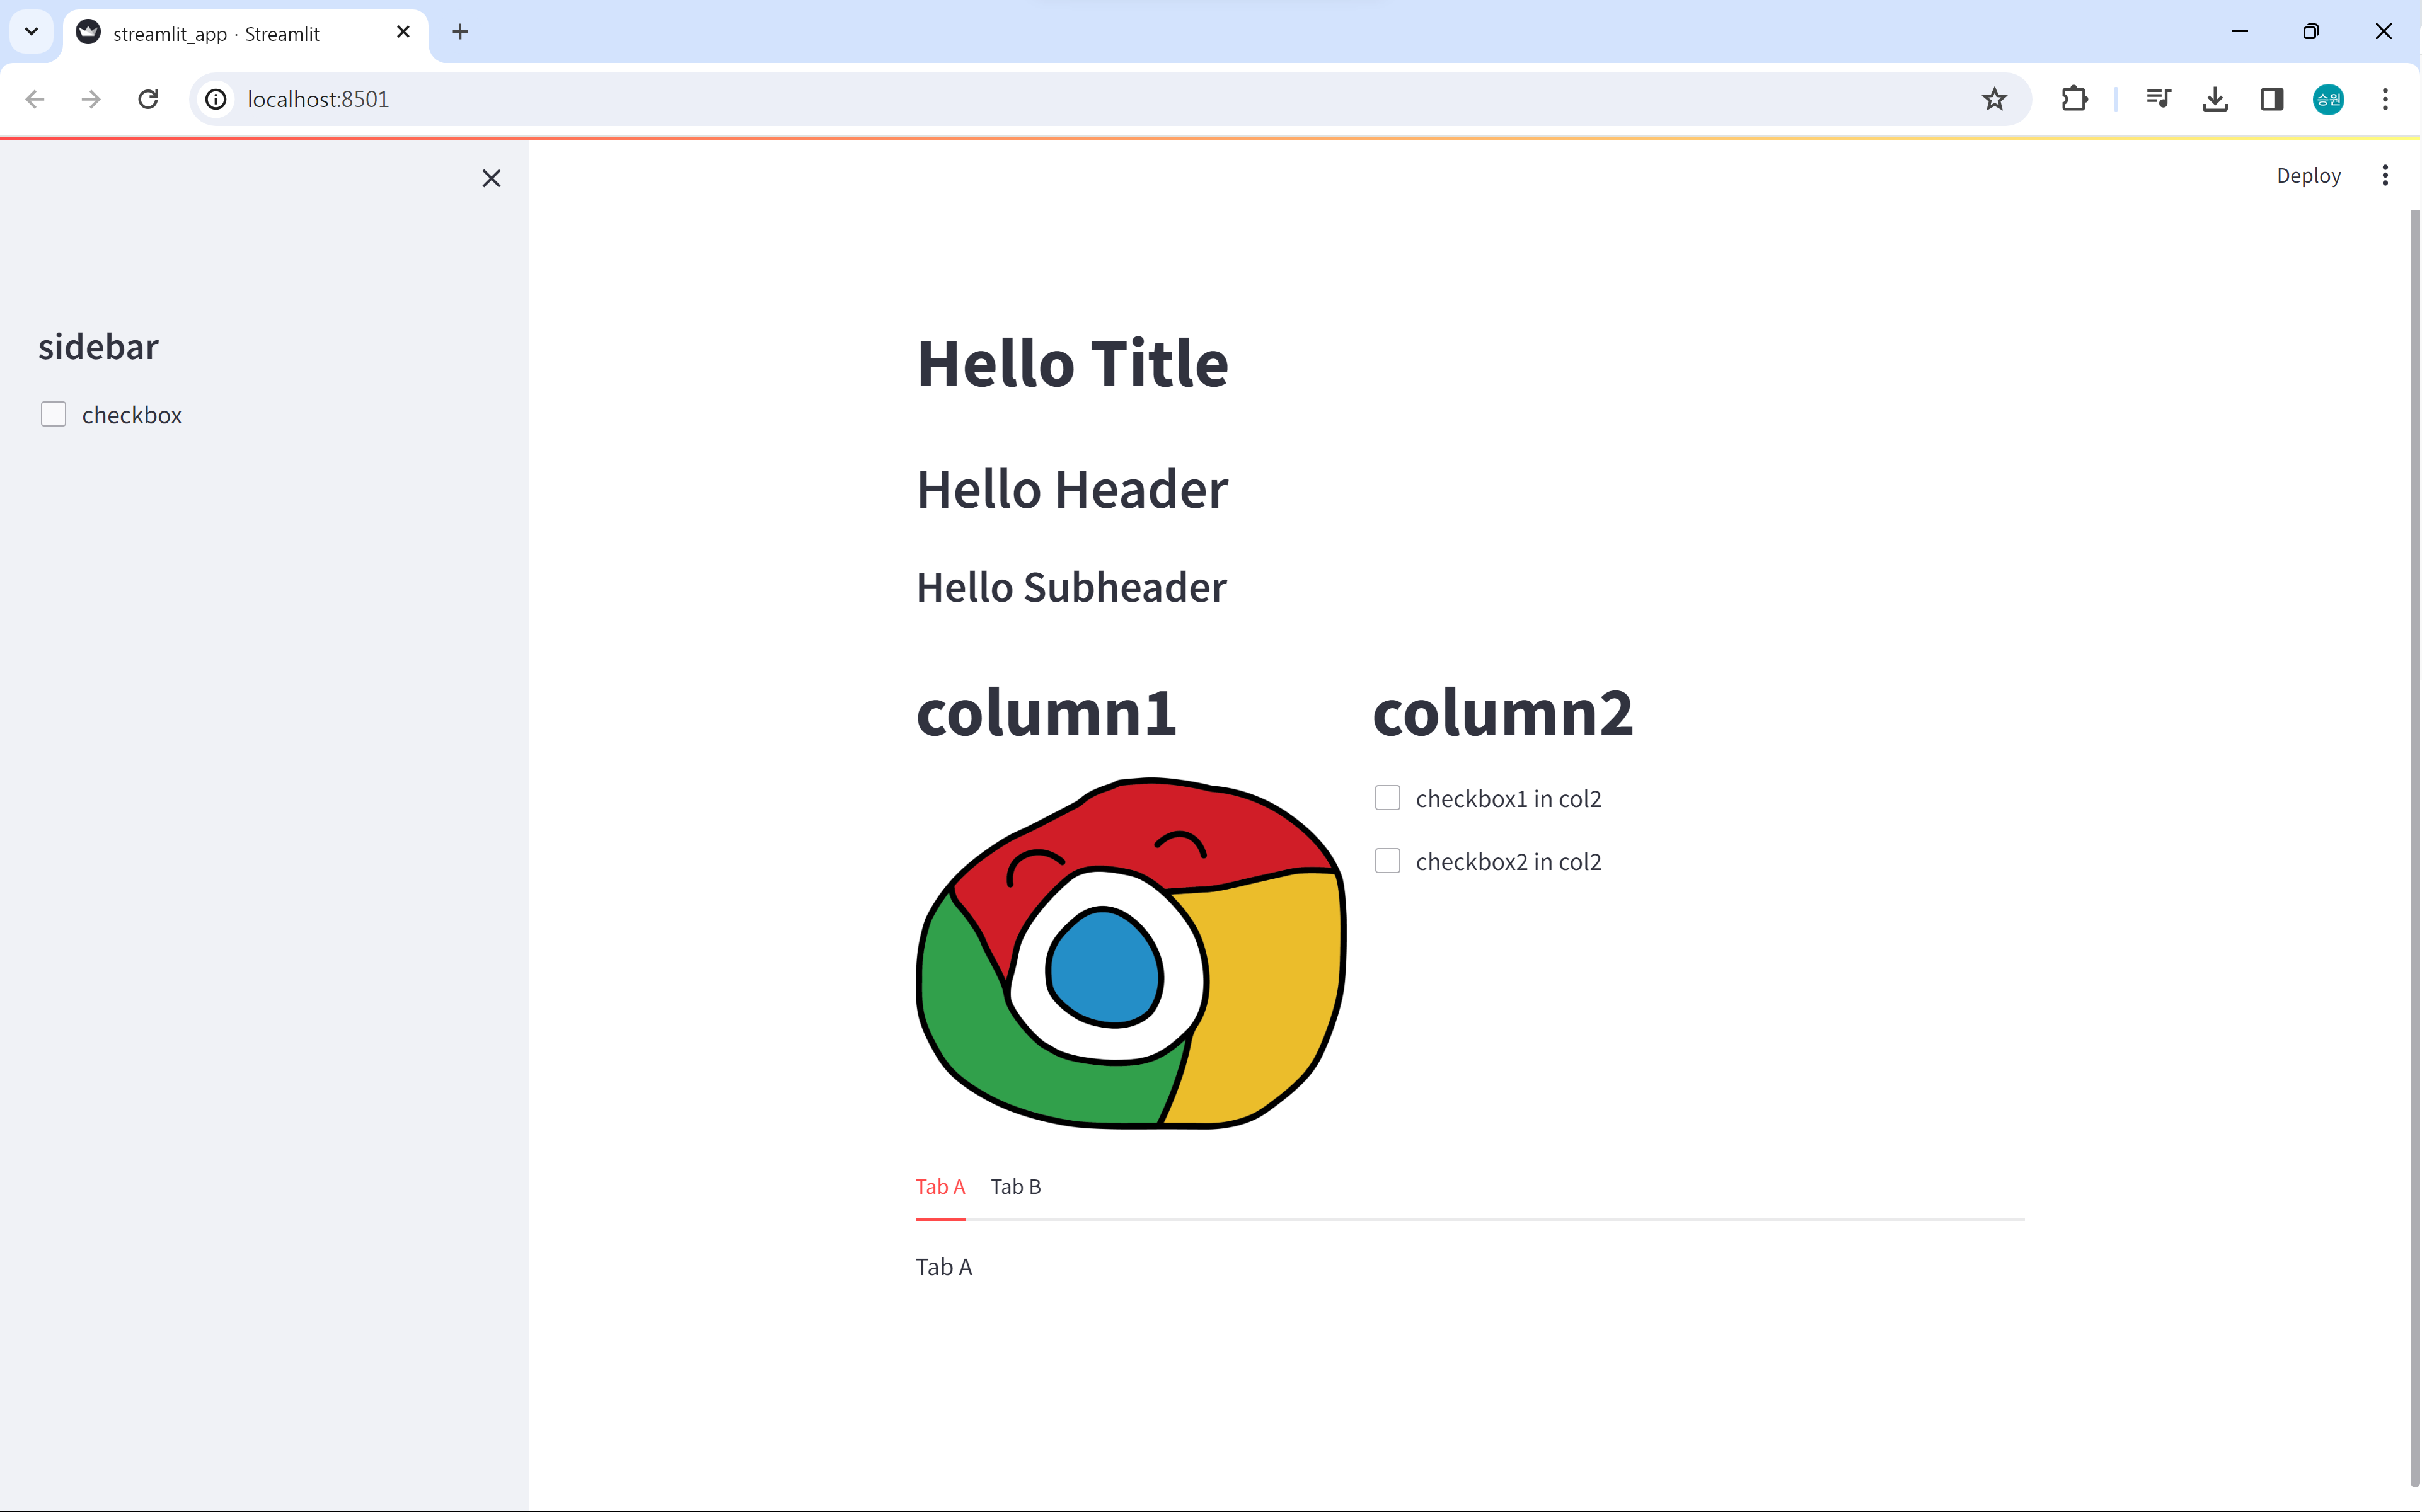Open a new browser tab
The image size is (2422, 1512).
click(x=460, y=32)
